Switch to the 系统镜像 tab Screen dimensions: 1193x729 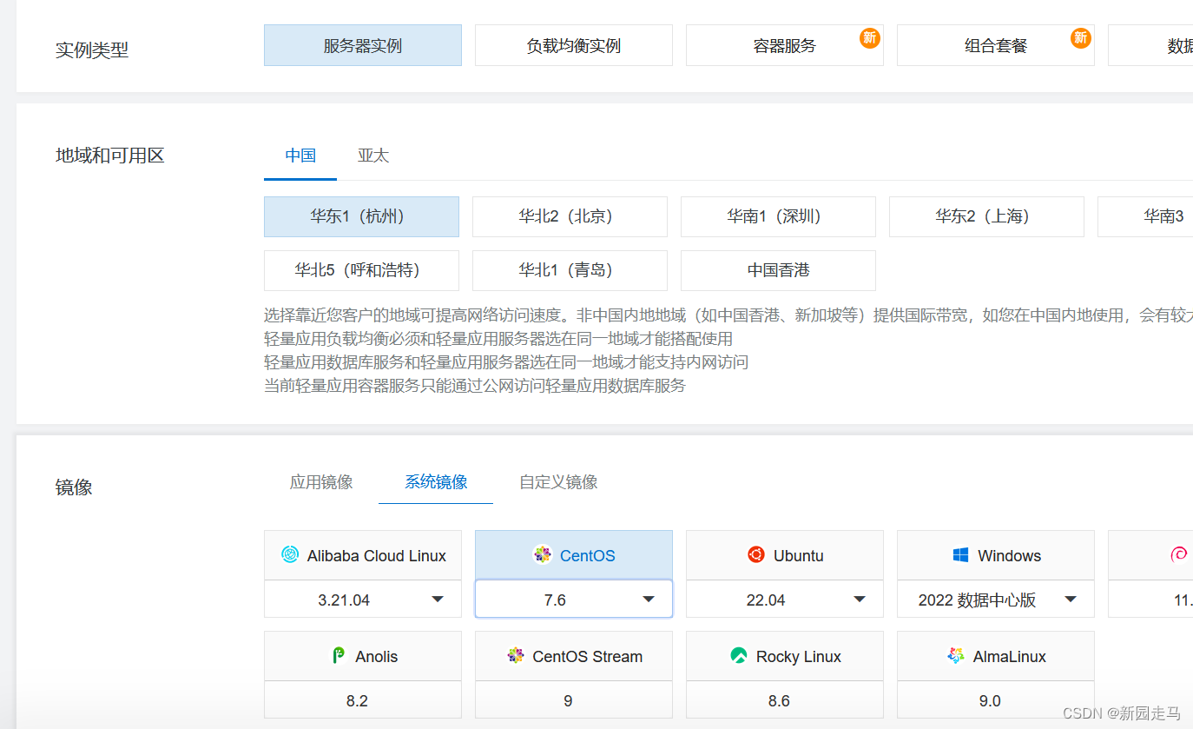pyautogui.click(x=436, y=481)
